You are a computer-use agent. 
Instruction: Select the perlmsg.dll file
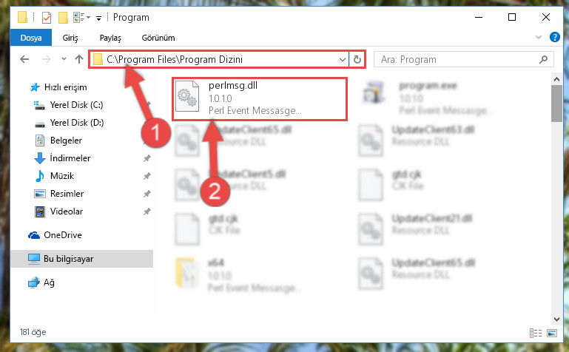(260, 98)
